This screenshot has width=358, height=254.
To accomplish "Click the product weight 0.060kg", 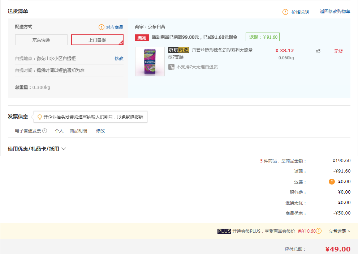I will click(286, 58).
